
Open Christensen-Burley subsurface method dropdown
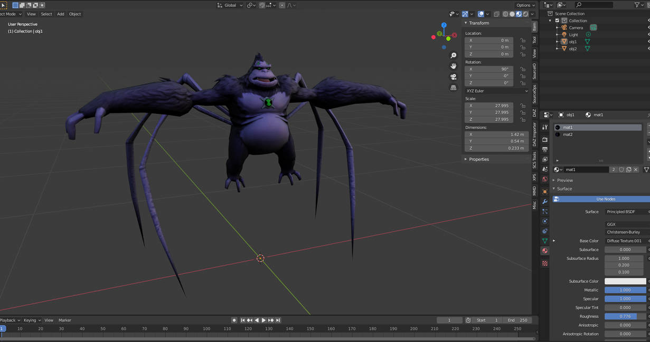(627, 232)
